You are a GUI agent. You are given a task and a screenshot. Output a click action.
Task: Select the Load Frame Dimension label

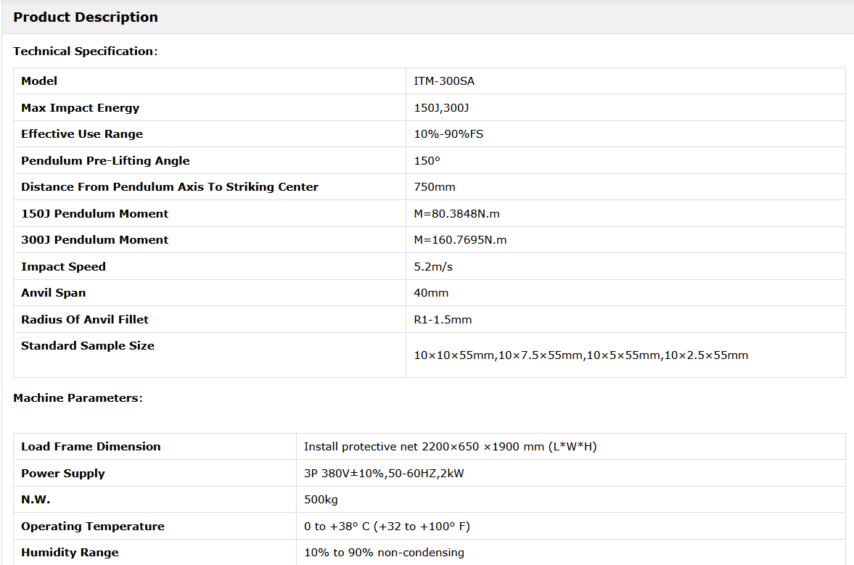click(x=91, y=447)
